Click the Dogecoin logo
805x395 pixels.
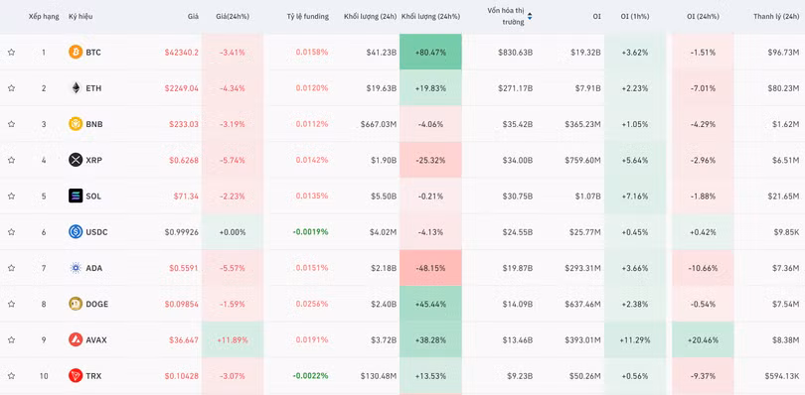coord(76,303)
